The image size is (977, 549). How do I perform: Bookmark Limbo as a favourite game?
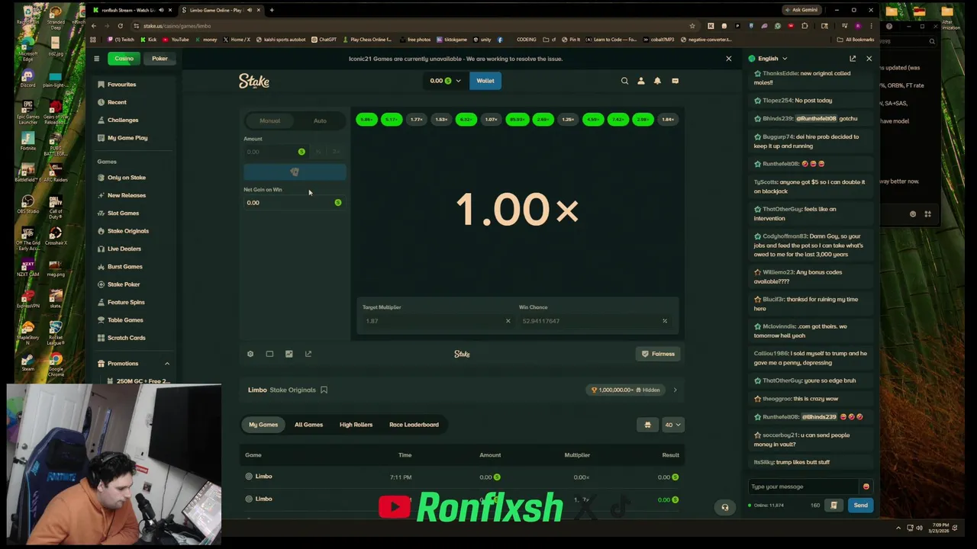(324, 390)
